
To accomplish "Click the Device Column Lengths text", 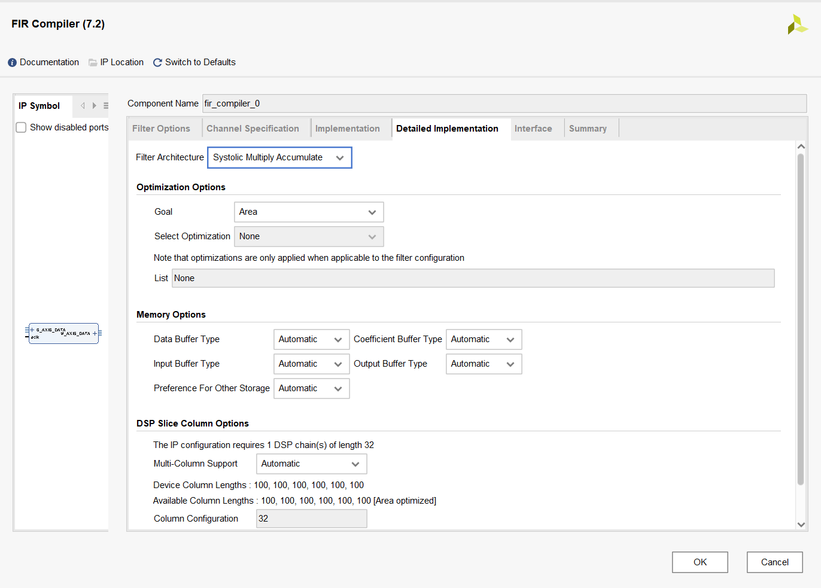I will (x=259, y=485).
